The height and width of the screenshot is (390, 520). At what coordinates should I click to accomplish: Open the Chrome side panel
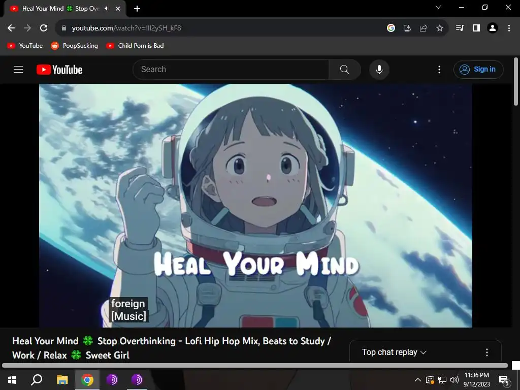476,28
